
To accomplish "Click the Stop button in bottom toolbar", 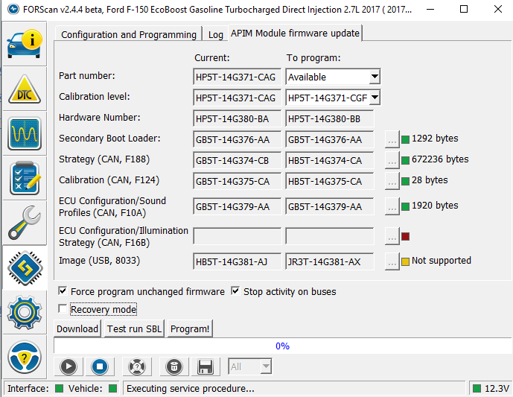I will pos(99,366).
